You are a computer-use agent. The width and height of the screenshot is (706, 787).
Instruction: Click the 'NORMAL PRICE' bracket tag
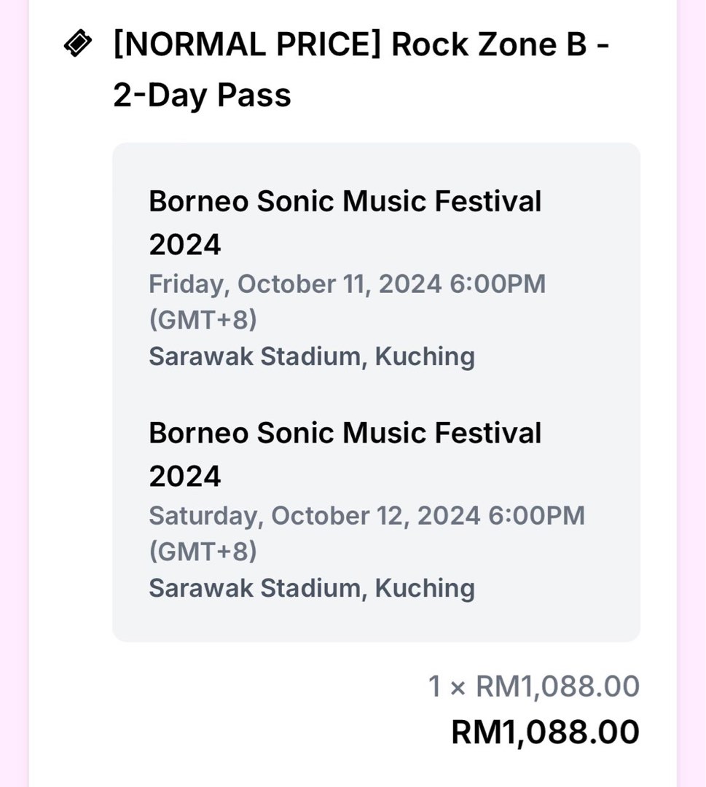240,44
